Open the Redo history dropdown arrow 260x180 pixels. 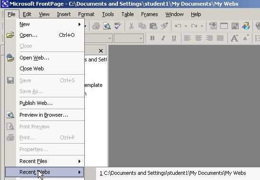202,26
